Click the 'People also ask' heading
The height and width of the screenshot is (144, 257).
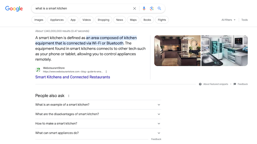pyautogui.click(x=50, y=96)
